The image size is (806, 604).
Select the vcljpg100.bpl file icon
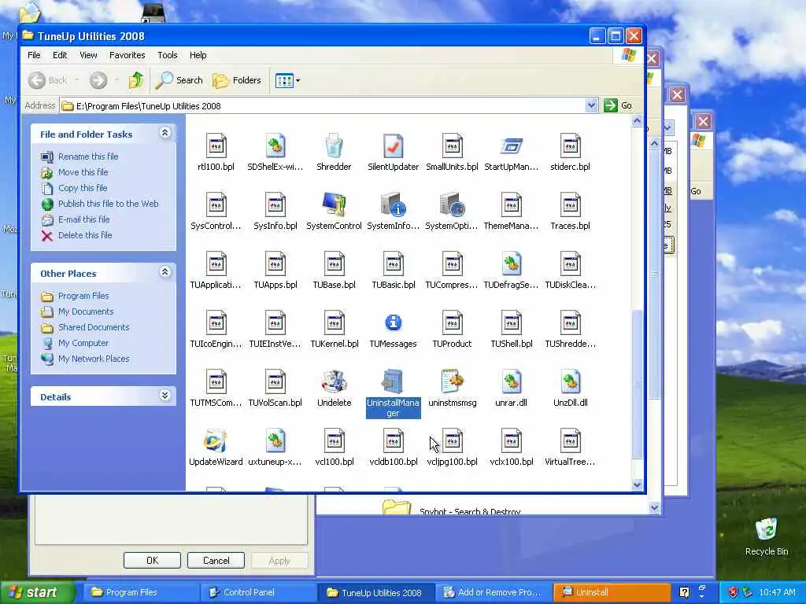453,440
